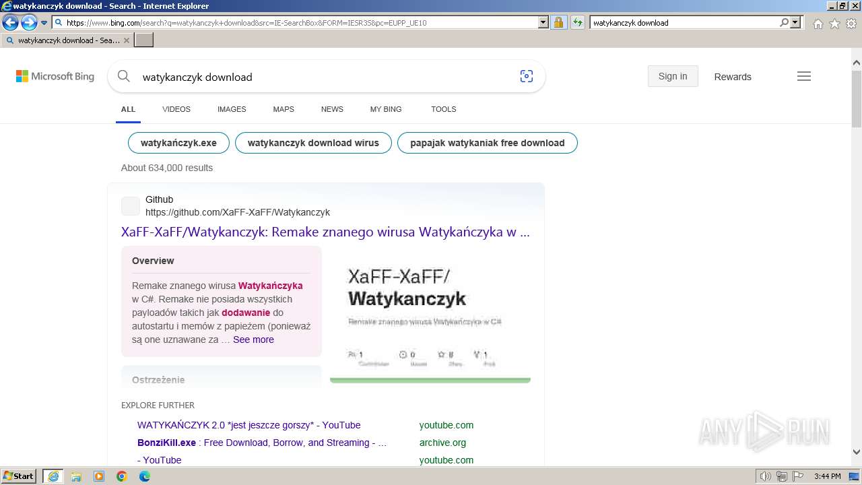The image size is (862, 485).
Task: Click 'About 634,000 results' text
Action: tap(167, 168)
